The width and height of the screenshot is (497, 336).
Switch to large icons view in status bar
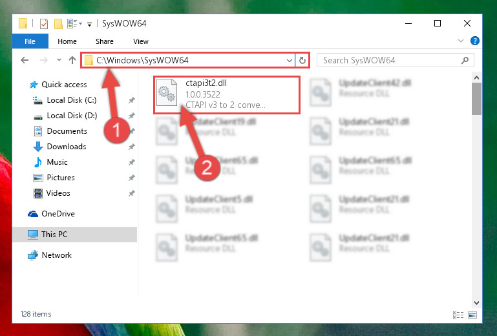pyautogui.click(x=472, y=315)
